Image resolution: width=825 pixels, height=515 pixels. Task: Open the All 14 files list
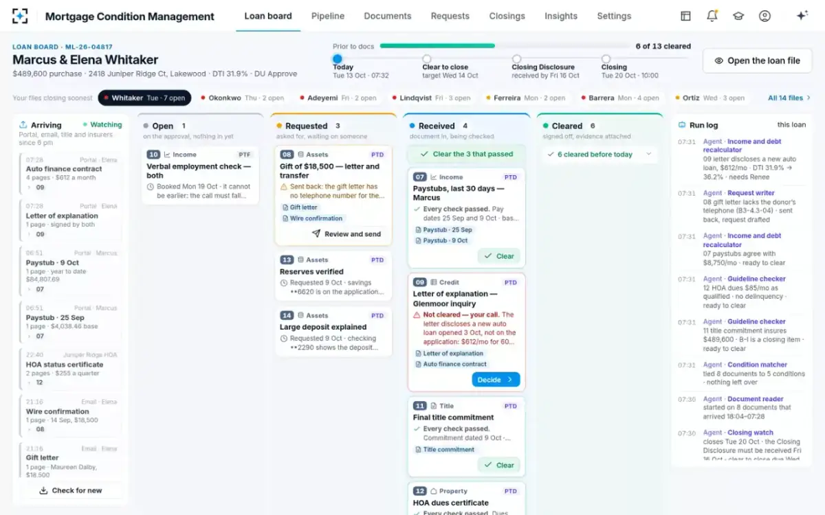click(x=789, y=98)
